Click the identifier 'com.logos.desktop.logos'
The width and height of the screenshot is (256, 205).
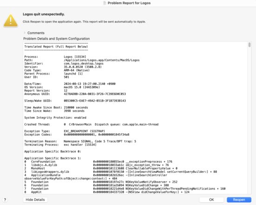84,63
